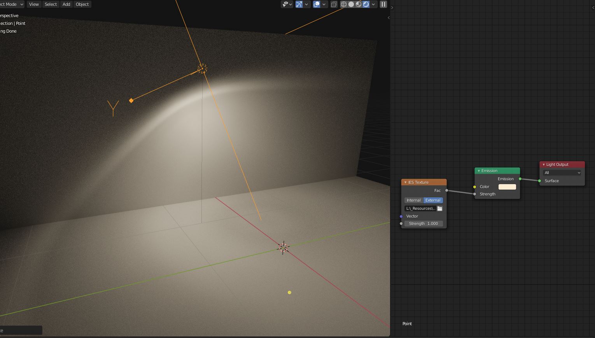The height and width of the screenshot is (338, 595).
Task: Open the IES file browser folder icon
Action: click(x=440, y=209)
